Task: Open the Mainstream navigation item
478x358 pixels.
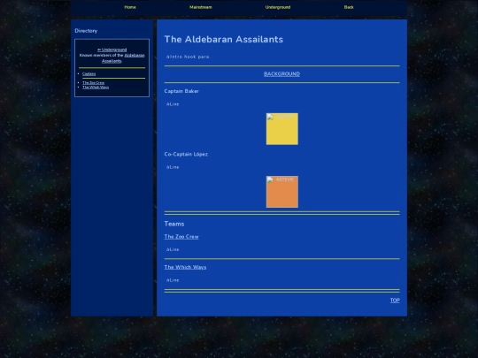Action: (201, 7)
